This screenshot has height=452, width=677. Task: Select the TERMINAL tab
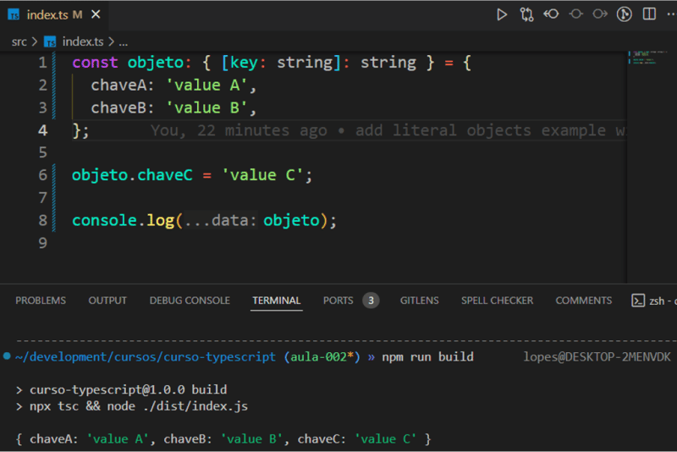pyautogui.click(x=277, y=300)
